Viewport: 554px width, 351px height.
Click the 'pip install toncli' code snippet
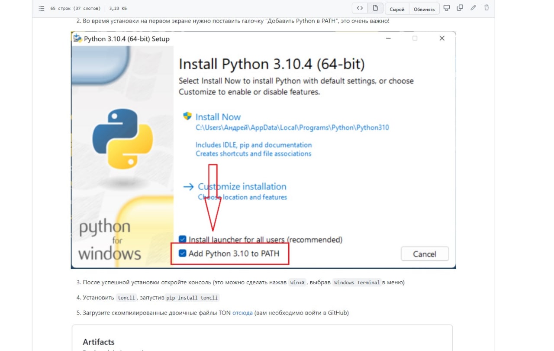[192, 298]
